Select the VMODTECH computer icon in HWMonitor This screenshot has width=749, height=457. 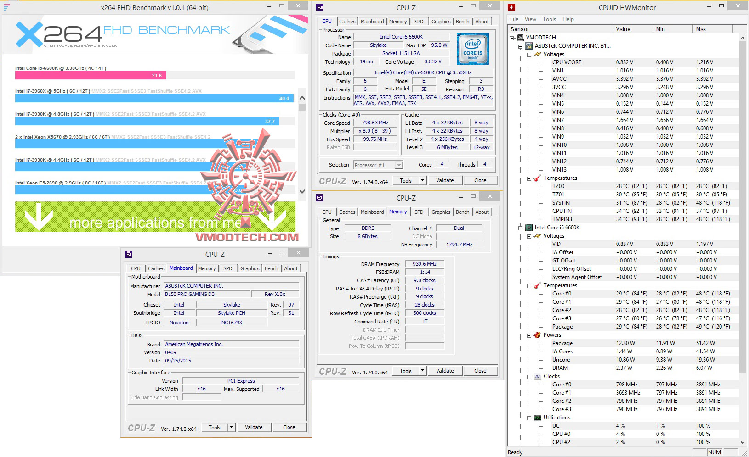click(520, 38)
